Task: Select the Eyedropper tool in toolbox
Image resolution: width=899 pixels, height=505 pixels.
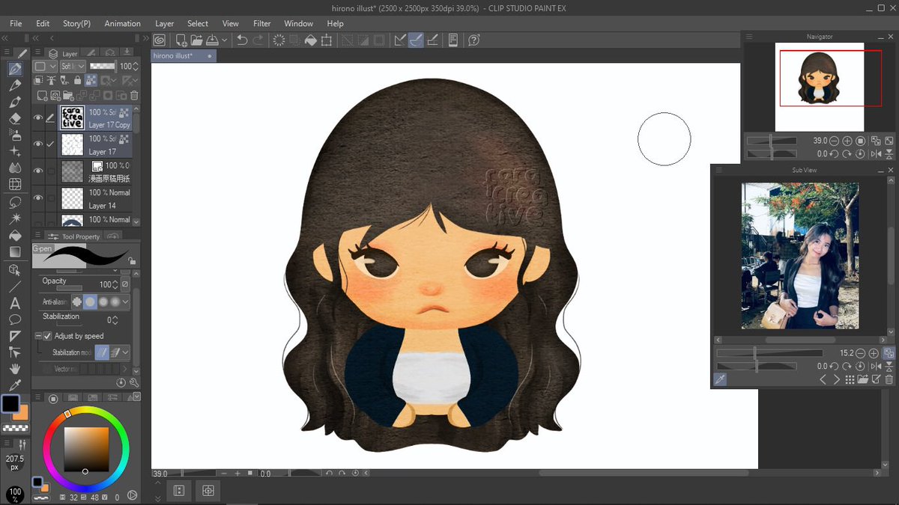Action: coord(15,385)
